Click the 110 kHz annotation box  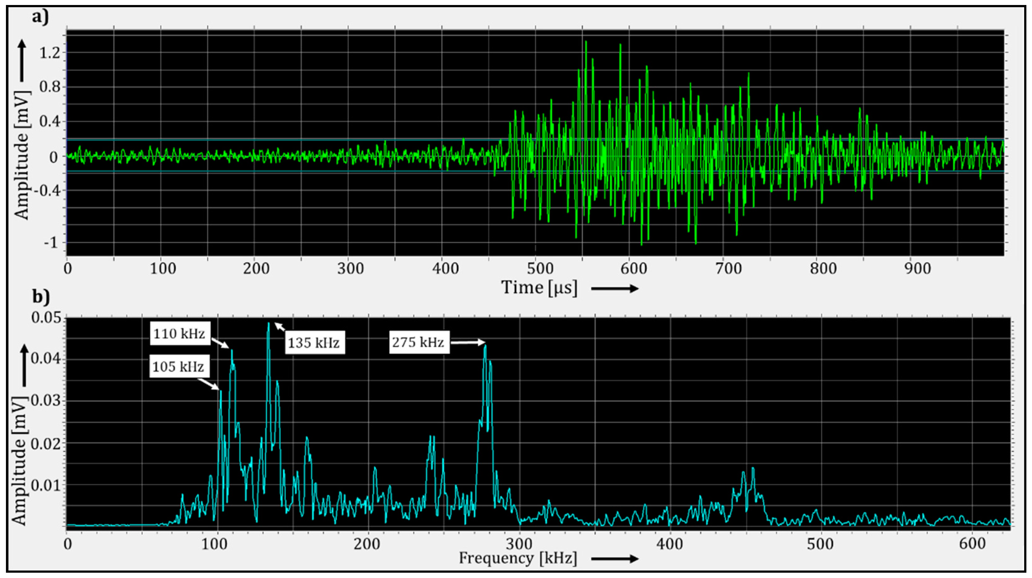click(180, 333)
